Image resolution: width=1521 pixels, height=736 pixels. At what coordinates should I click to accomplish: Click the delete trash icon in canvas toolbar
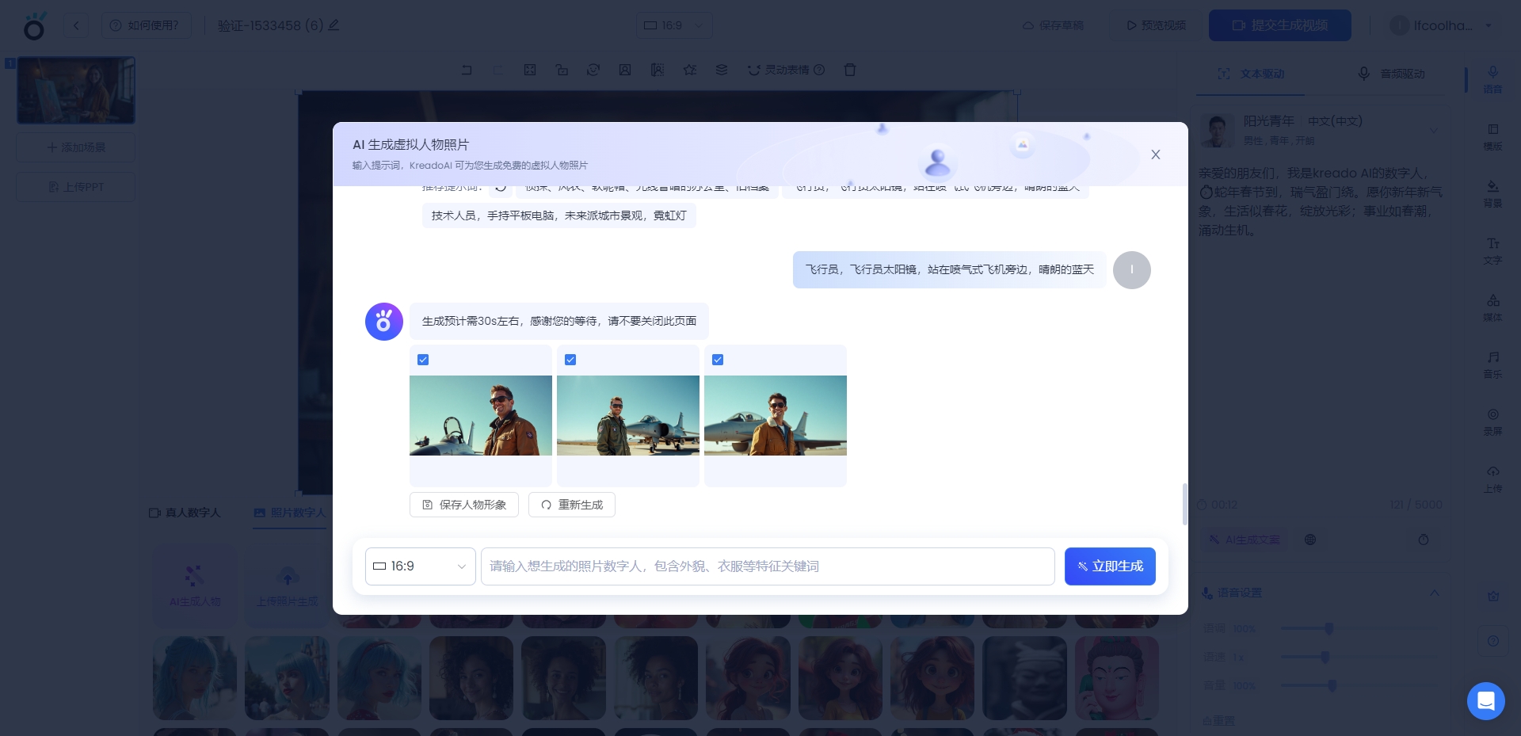click(x=850, y=70)
